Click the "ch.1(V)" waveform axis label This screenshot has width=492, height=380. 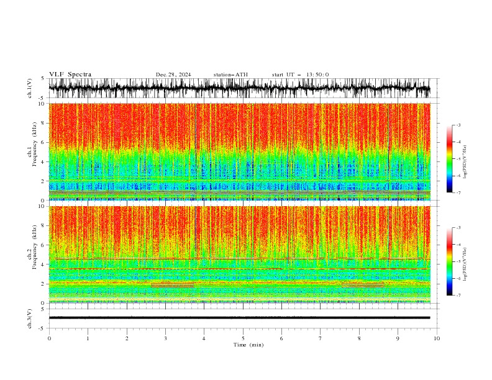pyautogui.click(x=30, y=88)
